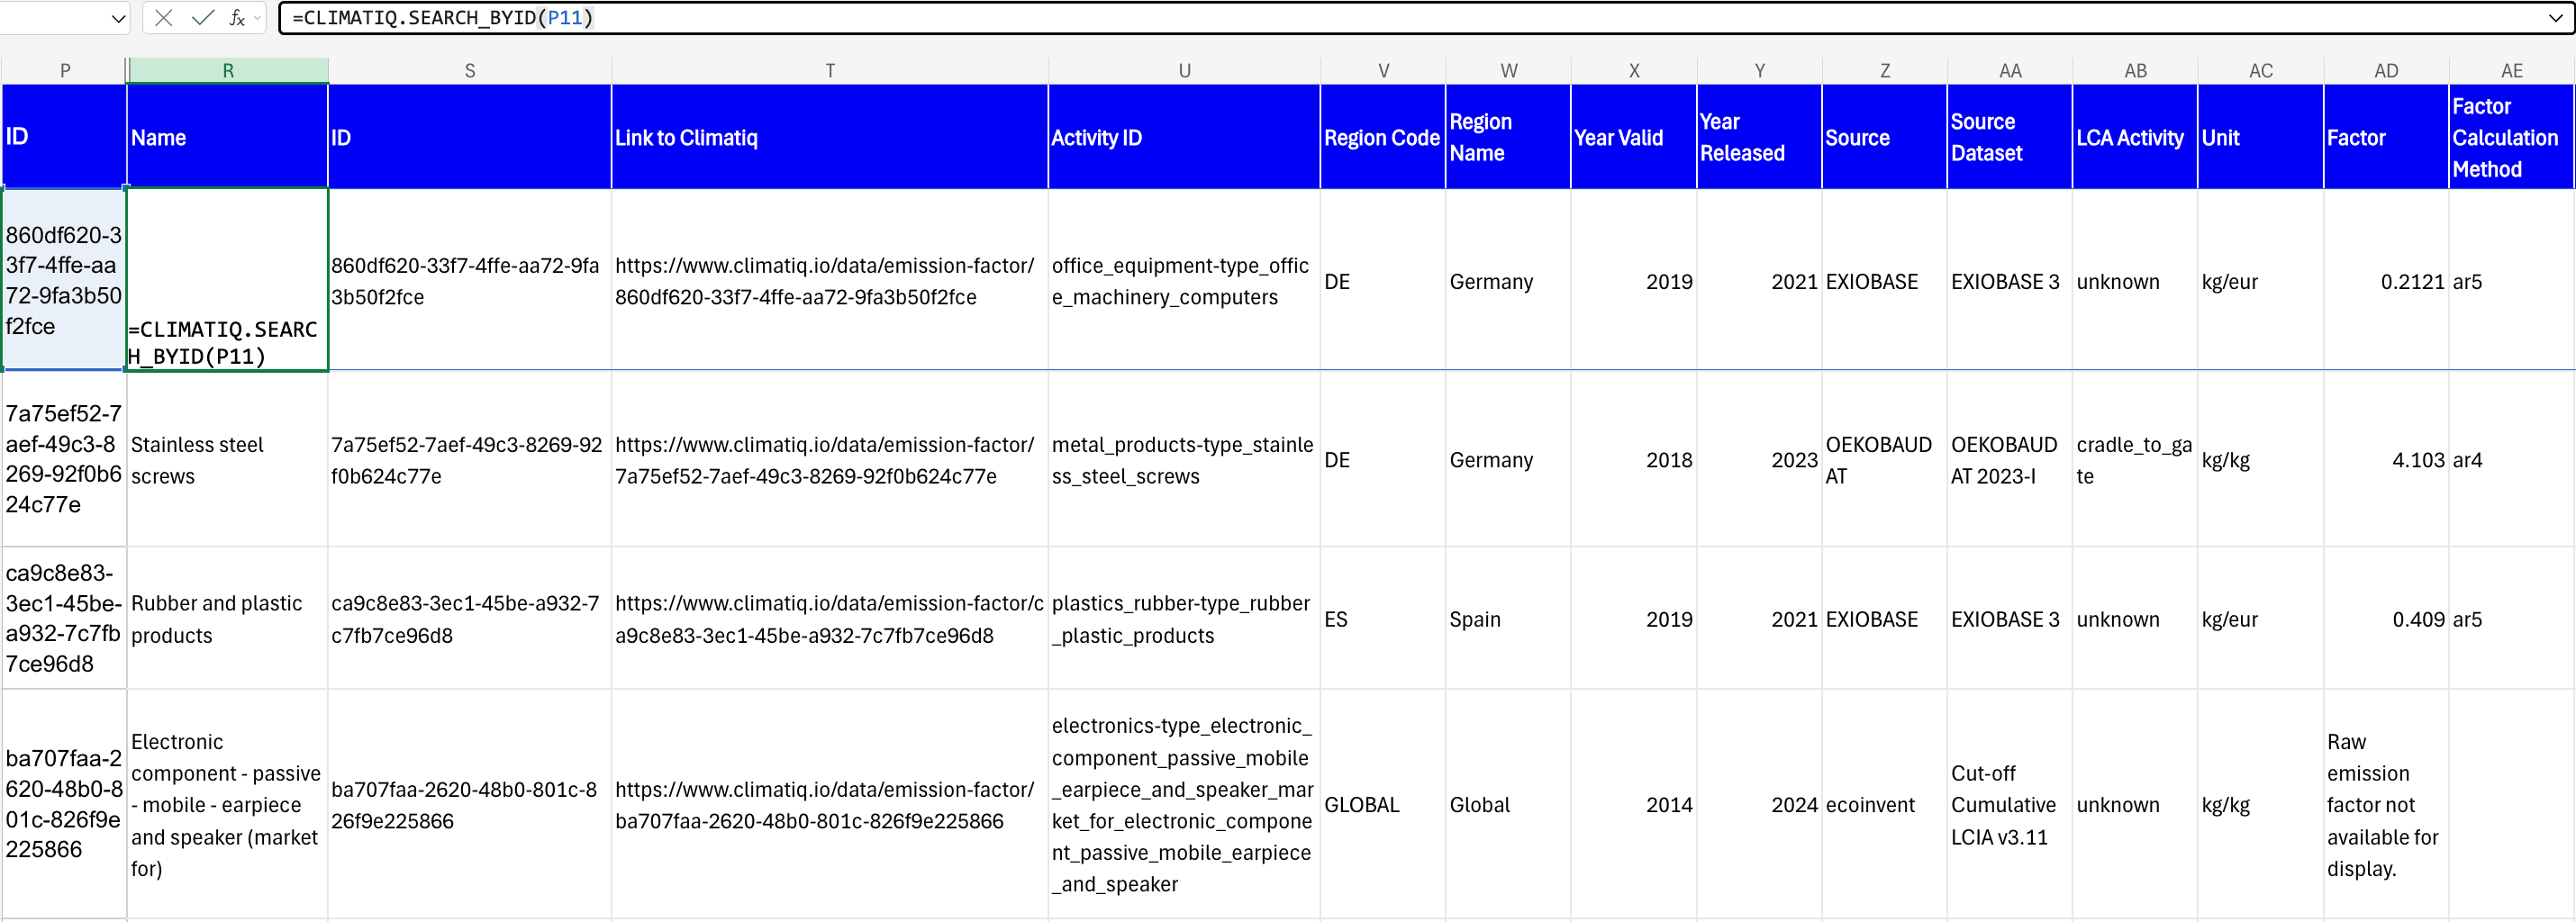Expand the Name Box dropdown arrow

(x=118, y=18)
